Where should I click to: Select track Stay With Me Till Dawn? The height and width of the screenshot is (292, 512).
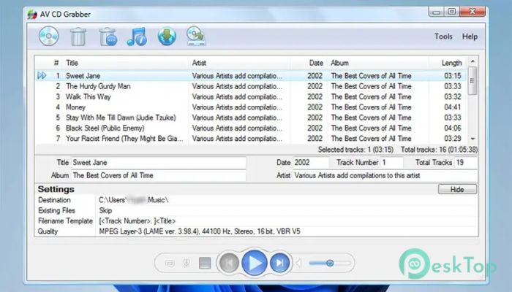point(250,118)
